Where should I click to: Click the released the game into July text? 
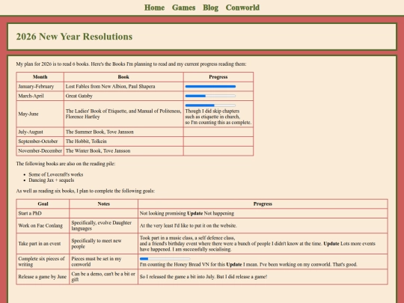(x=203, y=277)
